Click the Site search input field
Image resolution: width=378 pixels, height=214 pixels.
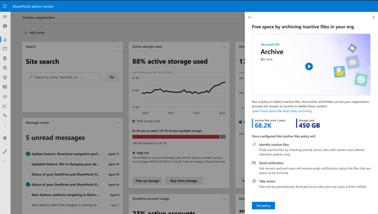tap(64, 77)
